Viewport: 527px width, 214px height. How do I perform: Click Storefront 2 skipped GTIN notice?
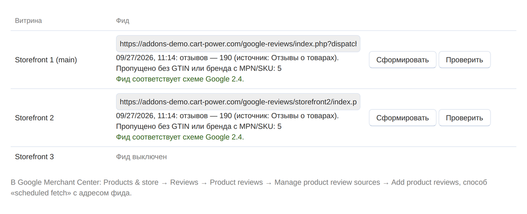(199, 127)
